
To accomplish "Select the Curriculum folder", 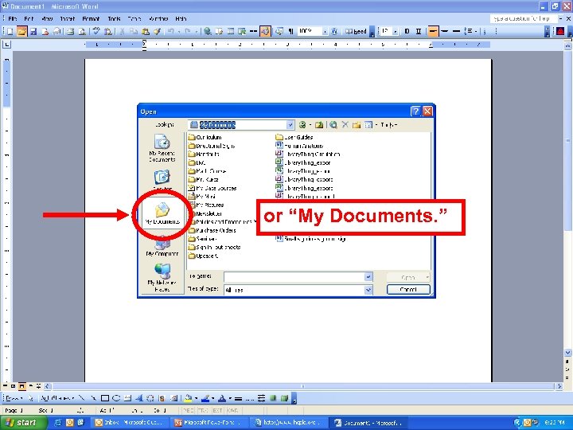I will [x=205, y=137].
